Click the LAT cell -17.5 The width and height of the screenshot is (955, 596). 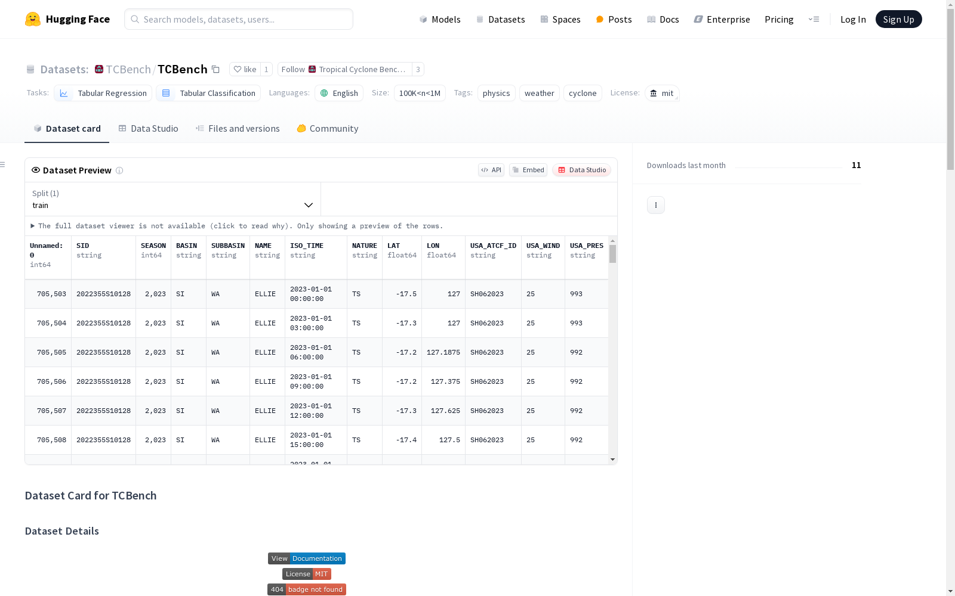(x=402, y=294)
